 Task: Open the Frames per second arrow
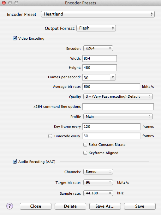tap(113, 77)
